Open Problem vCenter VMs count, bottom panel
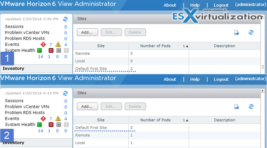The width and height of the screenshot is (267, 148). point(66,107)
